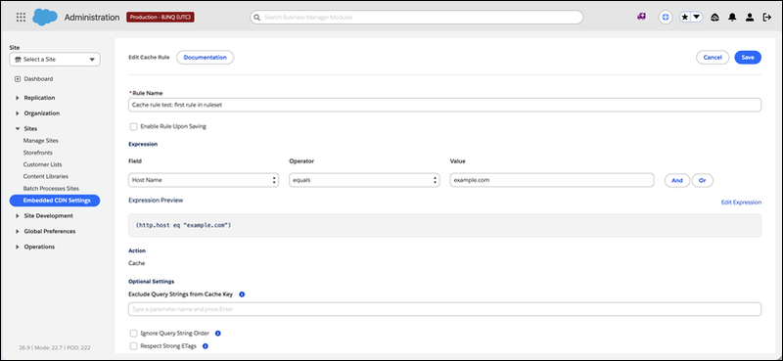Click into the Rule Name field
The image size is (783, 361).
(444, 105)
